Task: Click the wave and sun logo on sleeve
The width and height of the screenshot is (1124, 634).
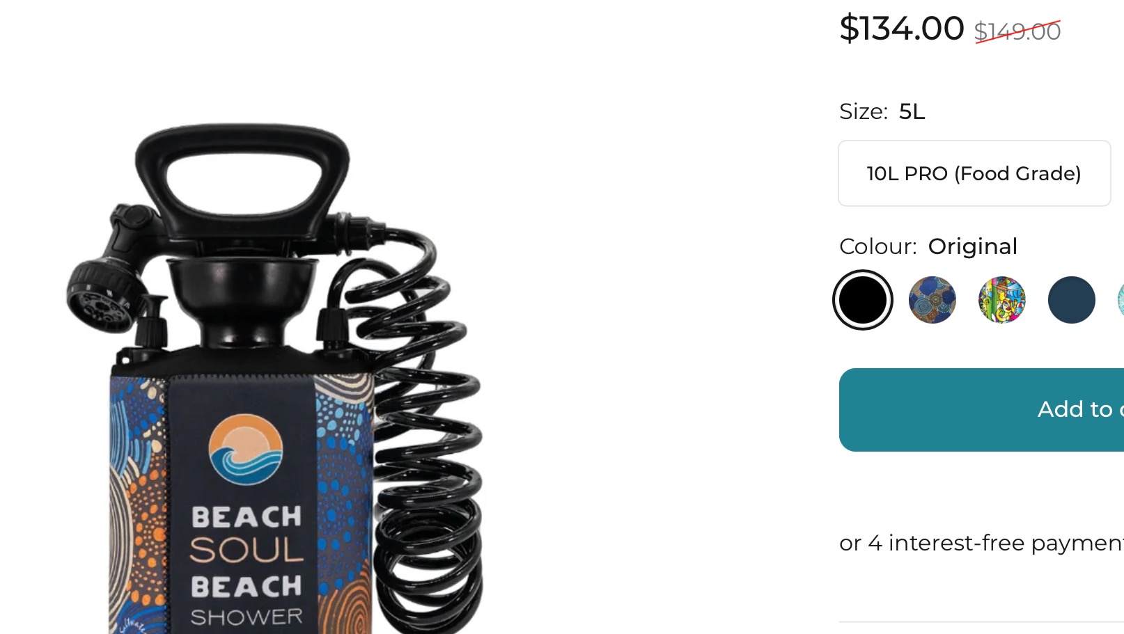Action: point(246,449)
